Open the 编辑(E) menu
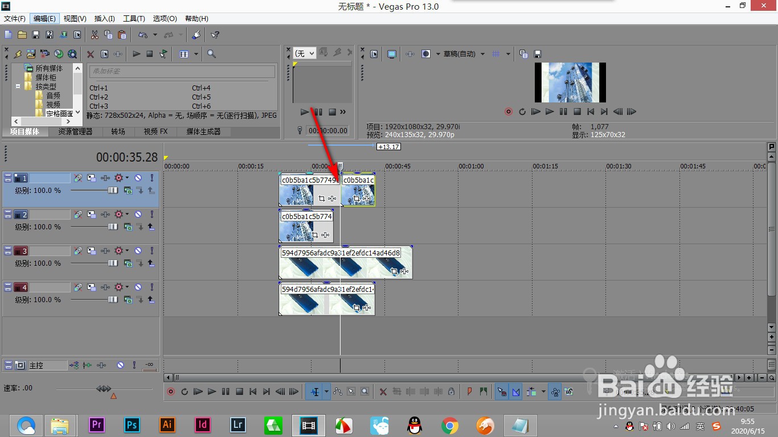778x437 pixels. 44,19
